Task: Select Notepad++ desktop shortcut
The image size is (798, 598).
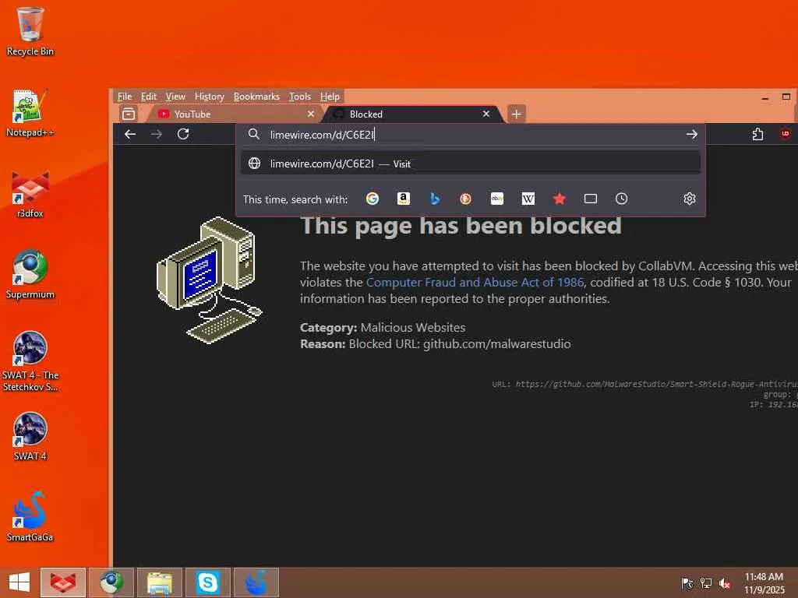Action: coord(30,113)
